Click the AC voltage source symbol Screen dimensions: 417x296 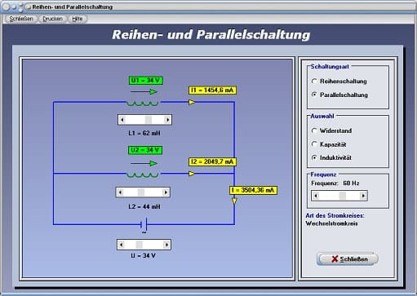tap(144, 225)
